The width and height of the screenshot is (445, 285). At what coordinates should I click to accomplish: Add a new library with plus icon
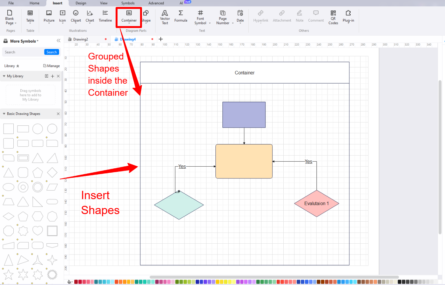[52, 76]
